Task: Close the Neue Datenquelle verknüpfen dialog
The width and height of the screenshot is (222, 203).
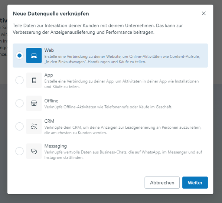Action: point(204,13)
